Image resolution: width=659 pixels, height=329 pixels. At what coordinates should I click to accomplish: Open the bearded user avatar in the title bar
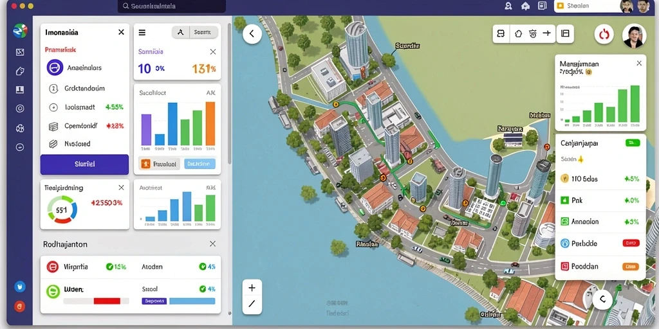click(626, 6)
